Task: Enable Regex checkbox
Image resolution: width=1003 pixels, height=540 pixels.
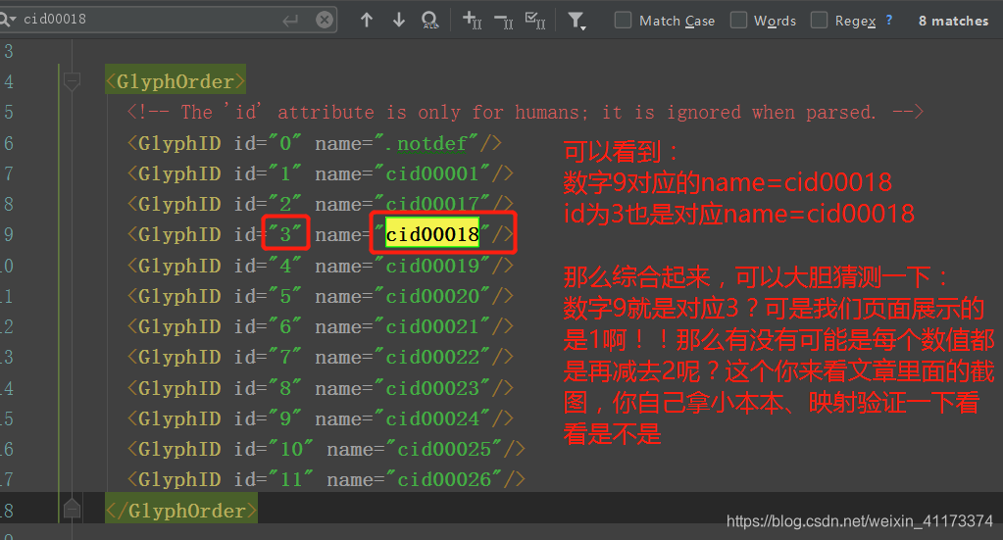Action: [x=819, y=20]
